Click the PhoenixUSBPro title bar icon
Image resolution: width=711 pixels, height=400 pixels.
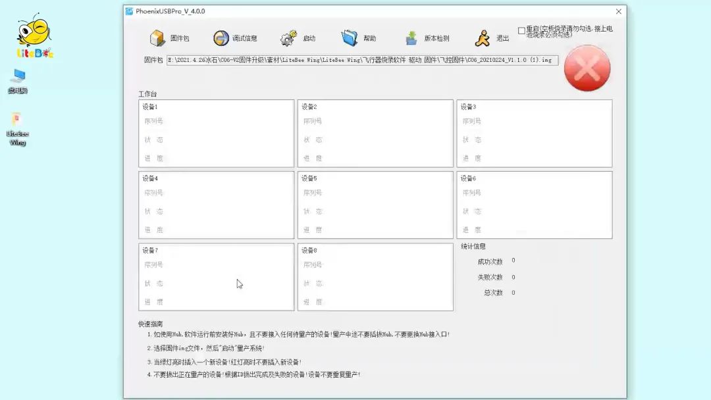coord(129,11)
